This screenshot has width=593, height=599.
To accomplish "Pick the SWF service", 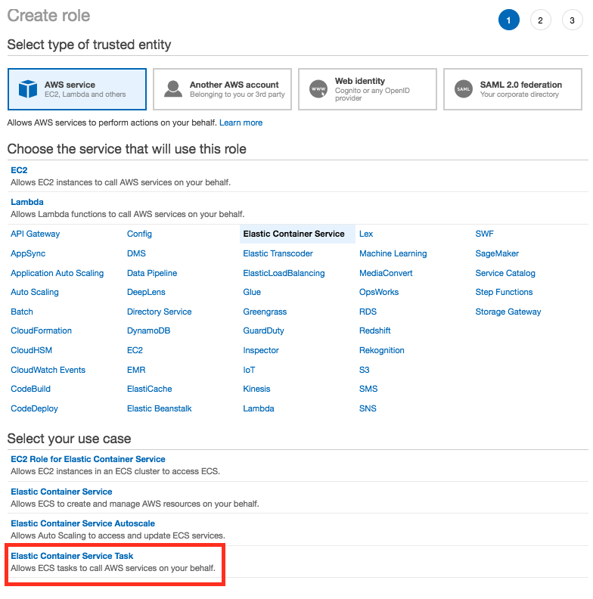I will pyautogui.click(x=485, y=234).
